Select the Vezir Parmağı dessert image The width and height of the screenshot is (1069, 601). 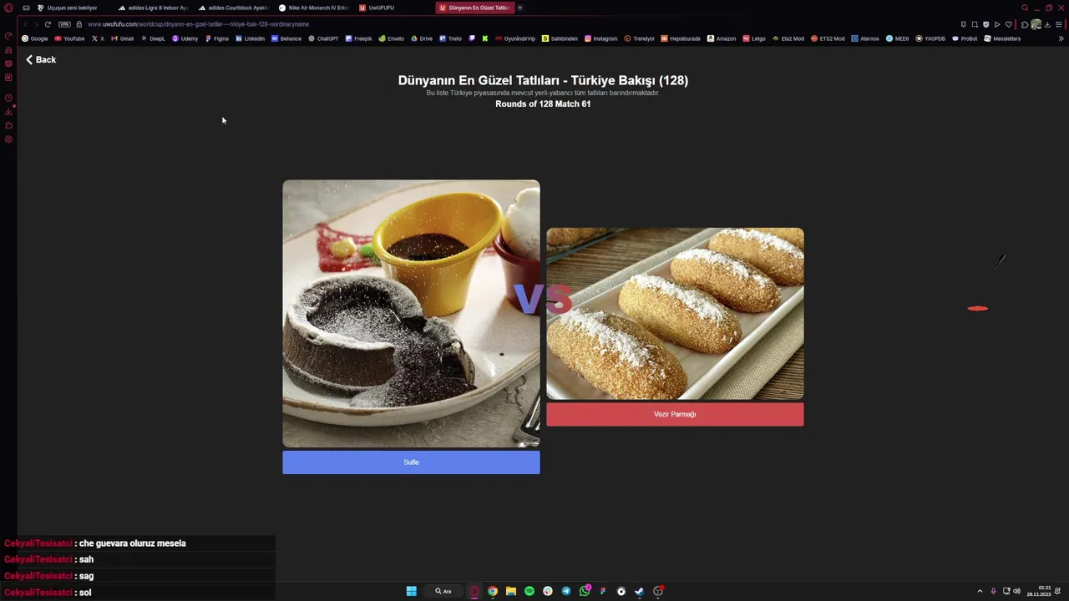675,314
